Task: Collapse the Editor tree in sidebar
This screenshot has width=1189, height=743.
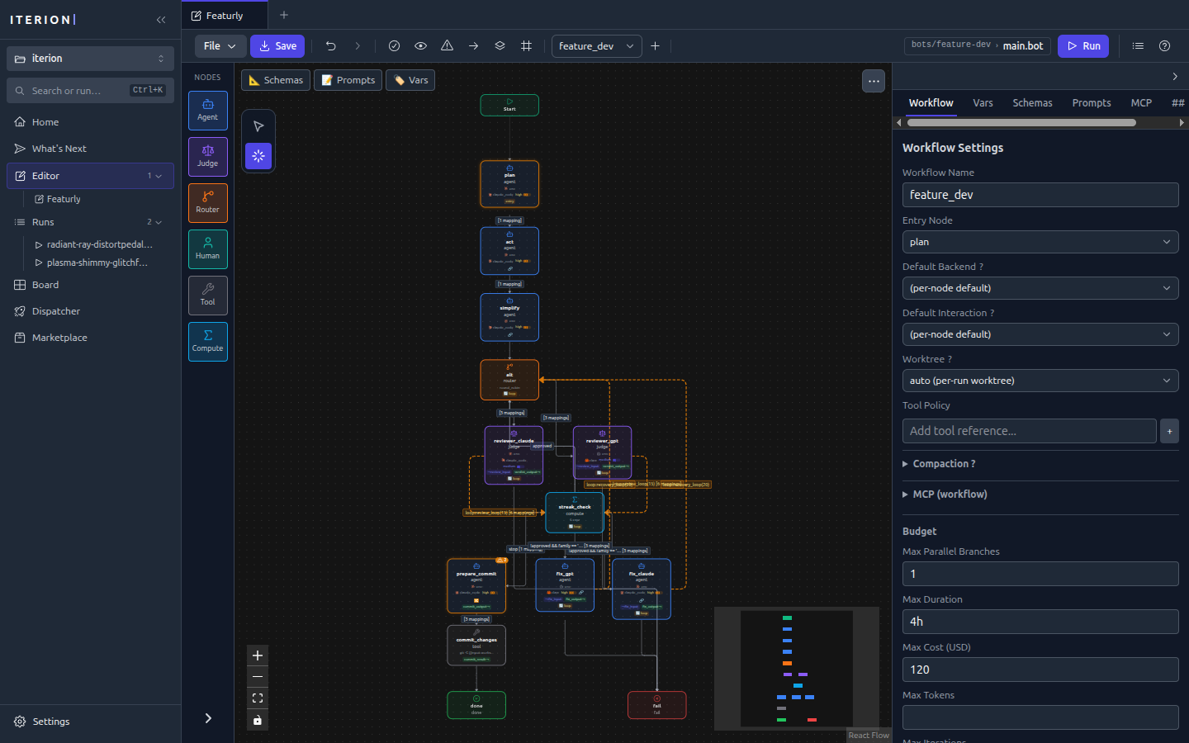Action: pos(159,176)
